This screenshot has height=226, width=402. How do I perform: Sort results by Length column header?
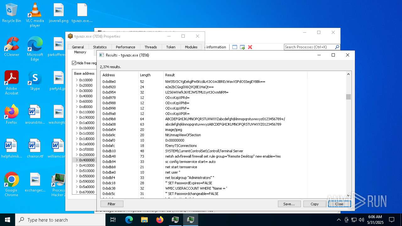point(151,75)
